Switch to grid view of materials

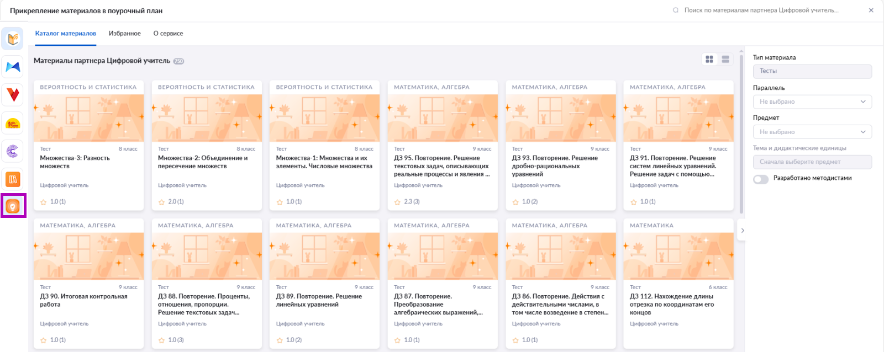(x=709, y=60)
